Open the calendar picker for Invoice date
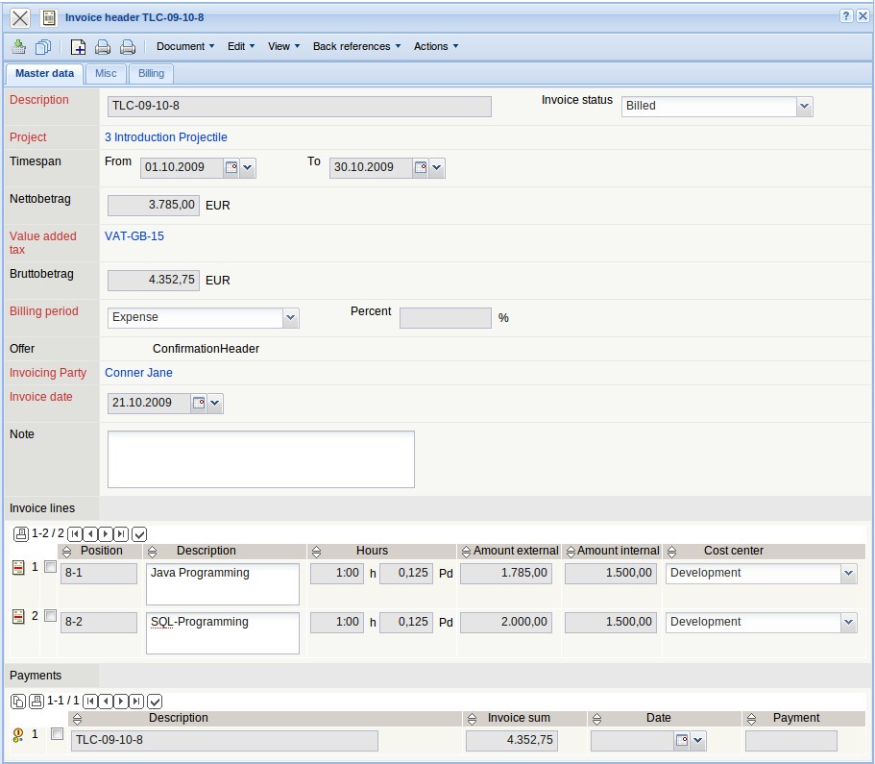 tap(199, 404)
